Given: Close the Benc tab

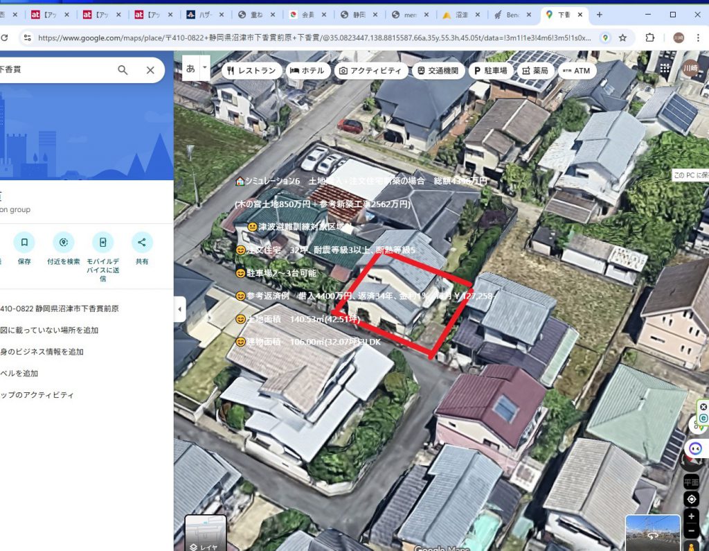Looking at the screenshot, I should point(528,15).
